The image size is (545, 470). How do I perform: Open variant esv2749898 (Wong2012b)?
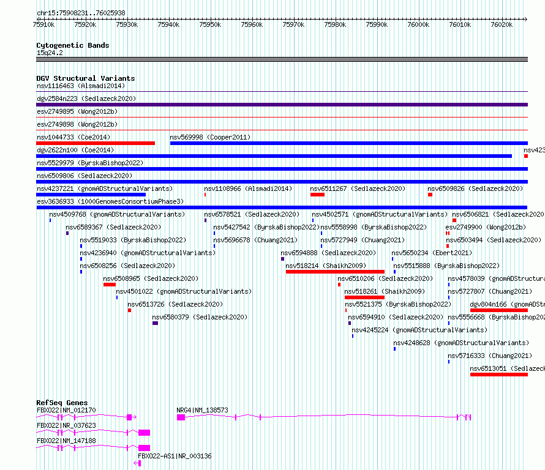pyautogui.click(x=77, y=124)
